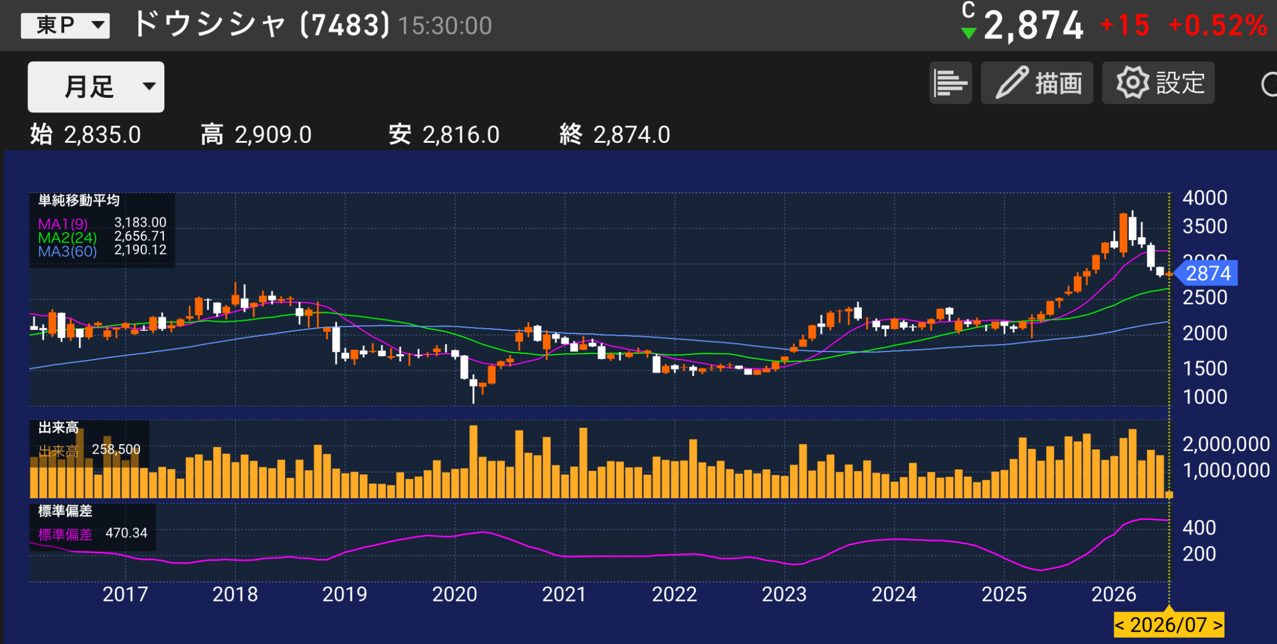Image resolution: width=1277 pixels, height=644 pixels.
Task: Click the percent change +0.52%
Action: point(1218,26)
